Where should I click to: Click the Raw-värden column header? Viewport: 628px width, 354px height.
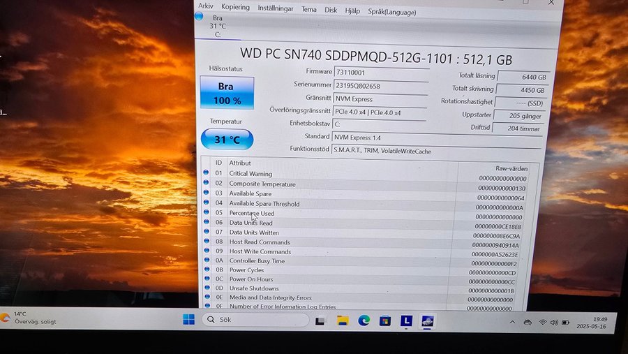tap(511, 169)
